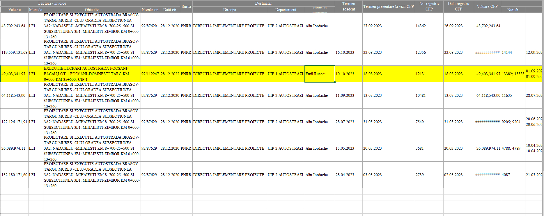Select the Nr. registru CFP header

point(429,6)
